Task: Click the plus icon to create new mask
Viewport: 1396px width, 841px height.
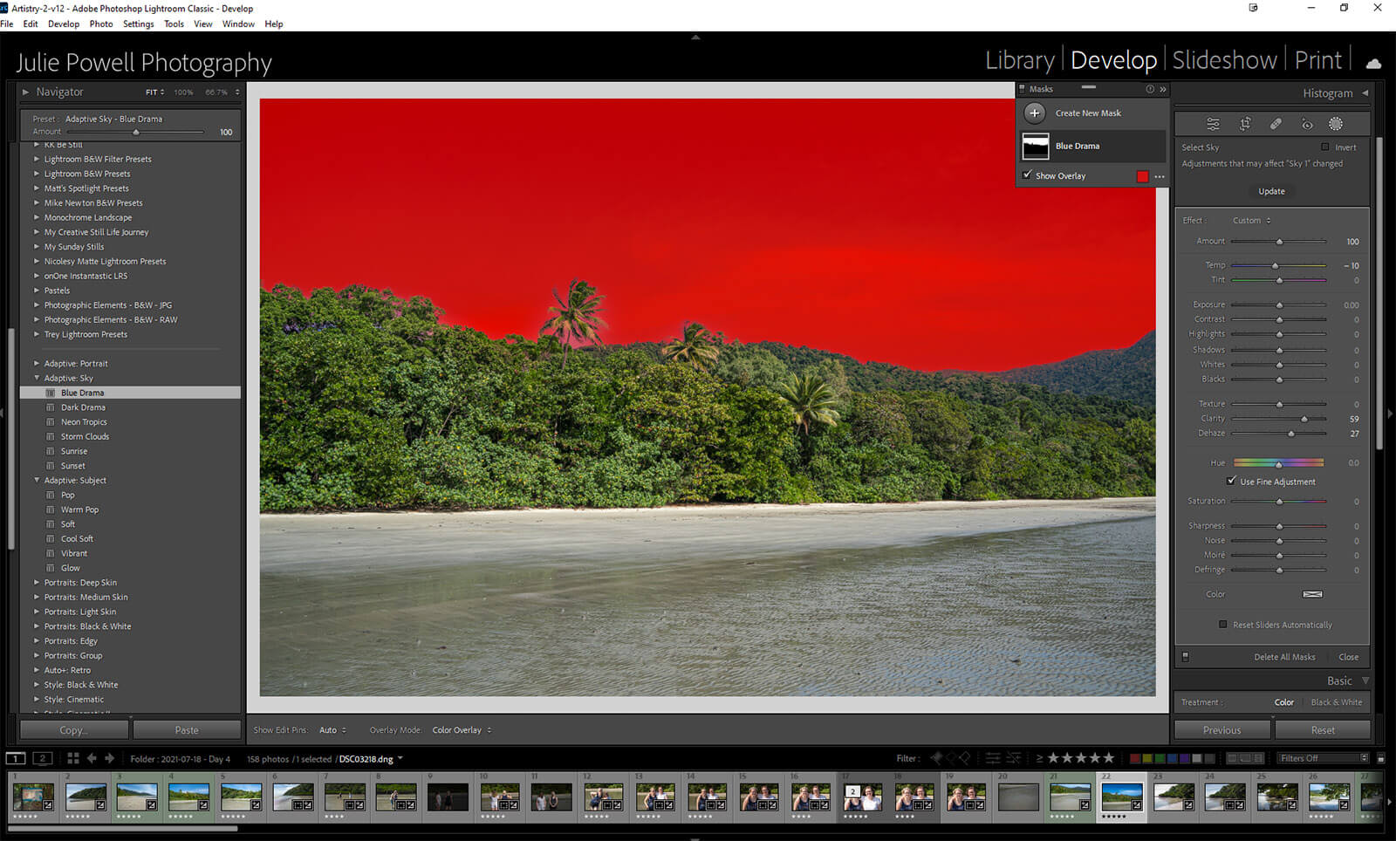Action: click(1035, 113)
